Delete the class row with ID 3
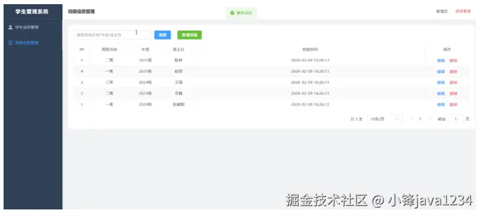This screenshot has height=216, width=480. (453, 83)
